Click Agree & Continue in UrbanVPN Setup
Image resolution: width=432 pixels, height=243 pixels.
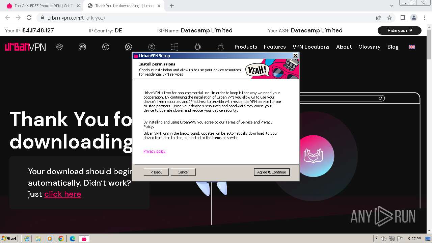[272, 172]
